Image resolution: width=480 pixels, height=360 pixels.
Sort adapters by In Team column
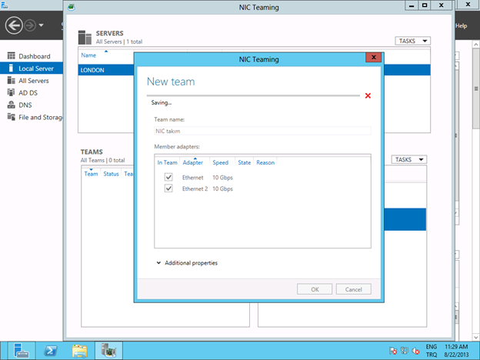pyautogui.click(x=167, y=162)
